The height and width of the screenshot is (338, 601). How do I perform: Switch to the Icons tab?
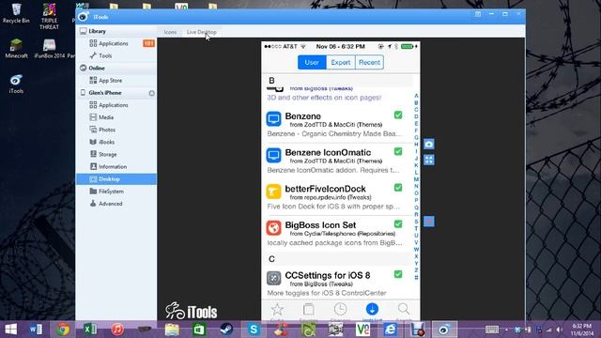tap(170, 32)
